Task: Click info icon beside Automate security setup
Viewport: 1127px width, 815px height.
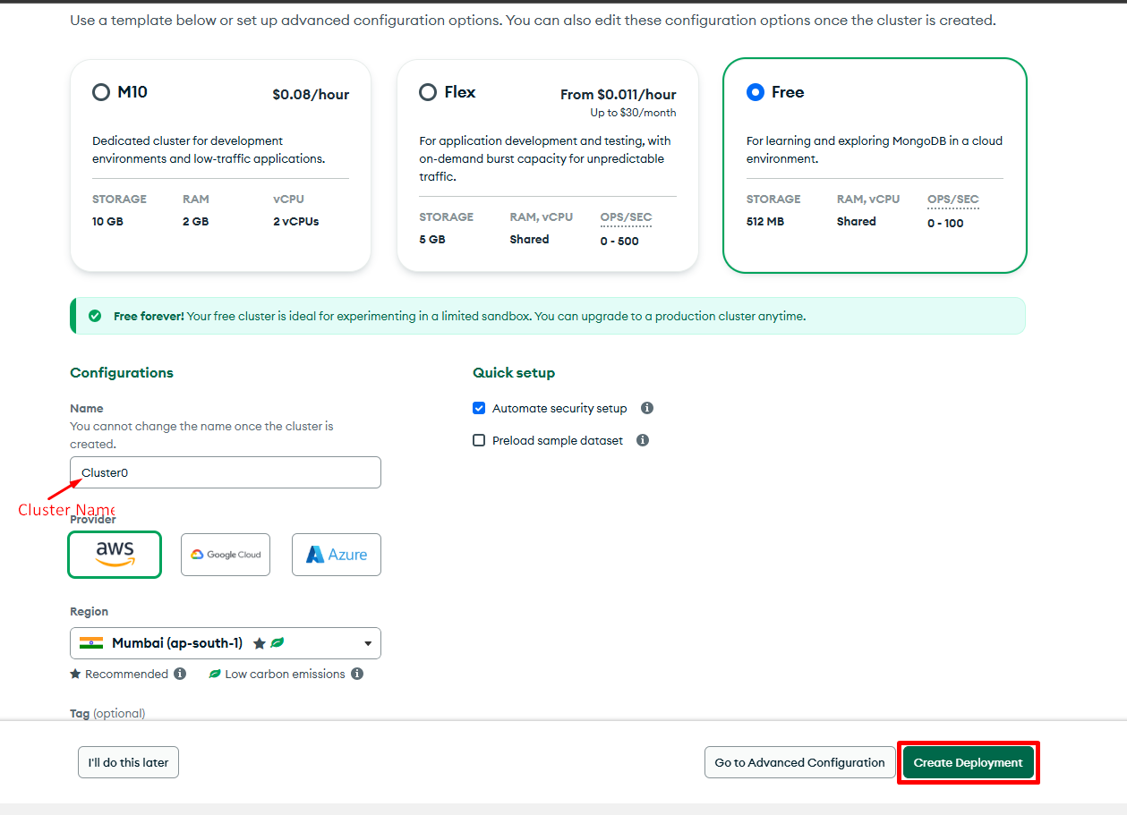Action: click(x=647, y=408)
